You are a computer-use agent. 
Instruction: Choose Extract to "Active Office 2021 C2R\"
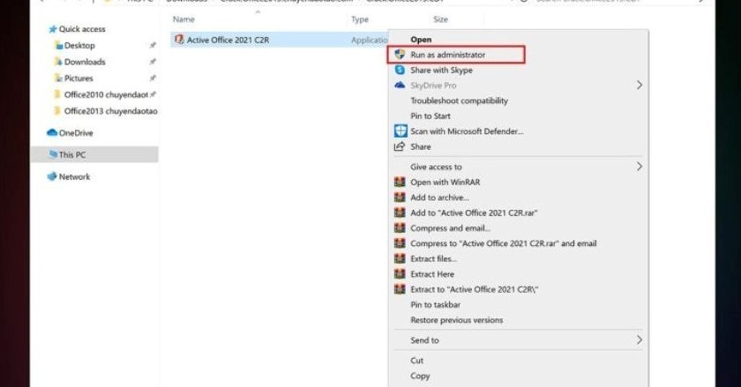pos(474,289)
